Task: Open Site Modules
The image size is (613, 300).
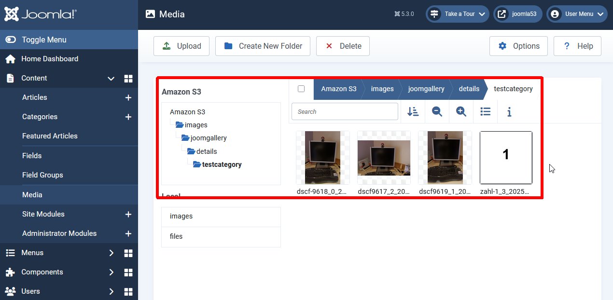Action: point(43,214)
